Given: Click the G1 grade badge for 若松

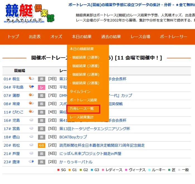Looking at the screenshot, I should click(x=42, y=145).
